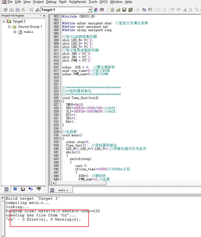
Task: Translate the current file via toolbar icon
Action: [x=6, y=10]
